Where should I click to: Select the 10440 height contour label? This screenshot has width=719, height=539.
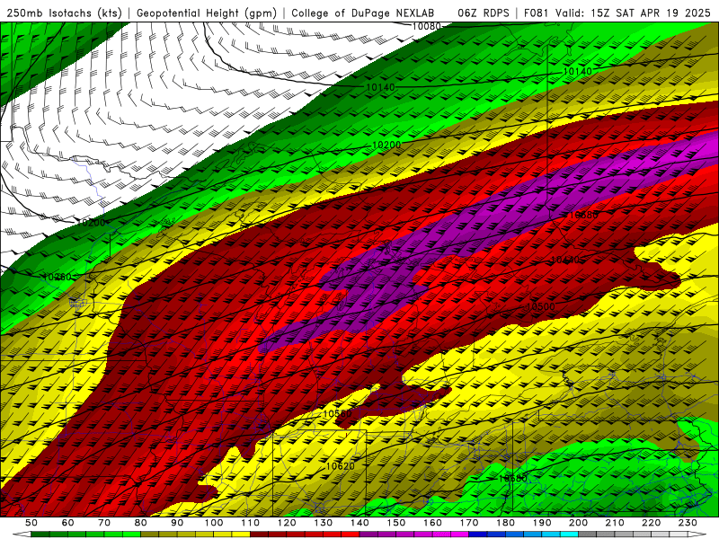tap(565, 260)
